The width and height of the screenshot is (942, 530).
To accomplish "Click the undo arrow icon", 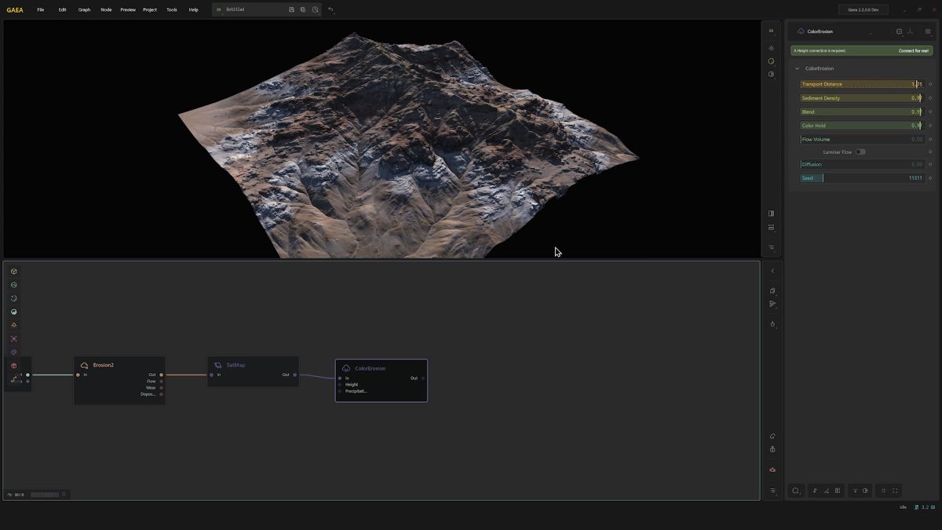I will pos(330,9).
